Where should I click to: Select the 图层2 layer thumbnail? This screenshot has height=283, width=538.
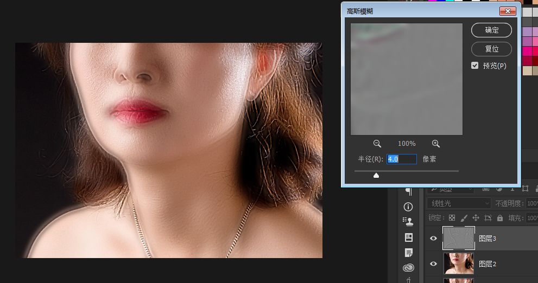(x=459, y=263)
